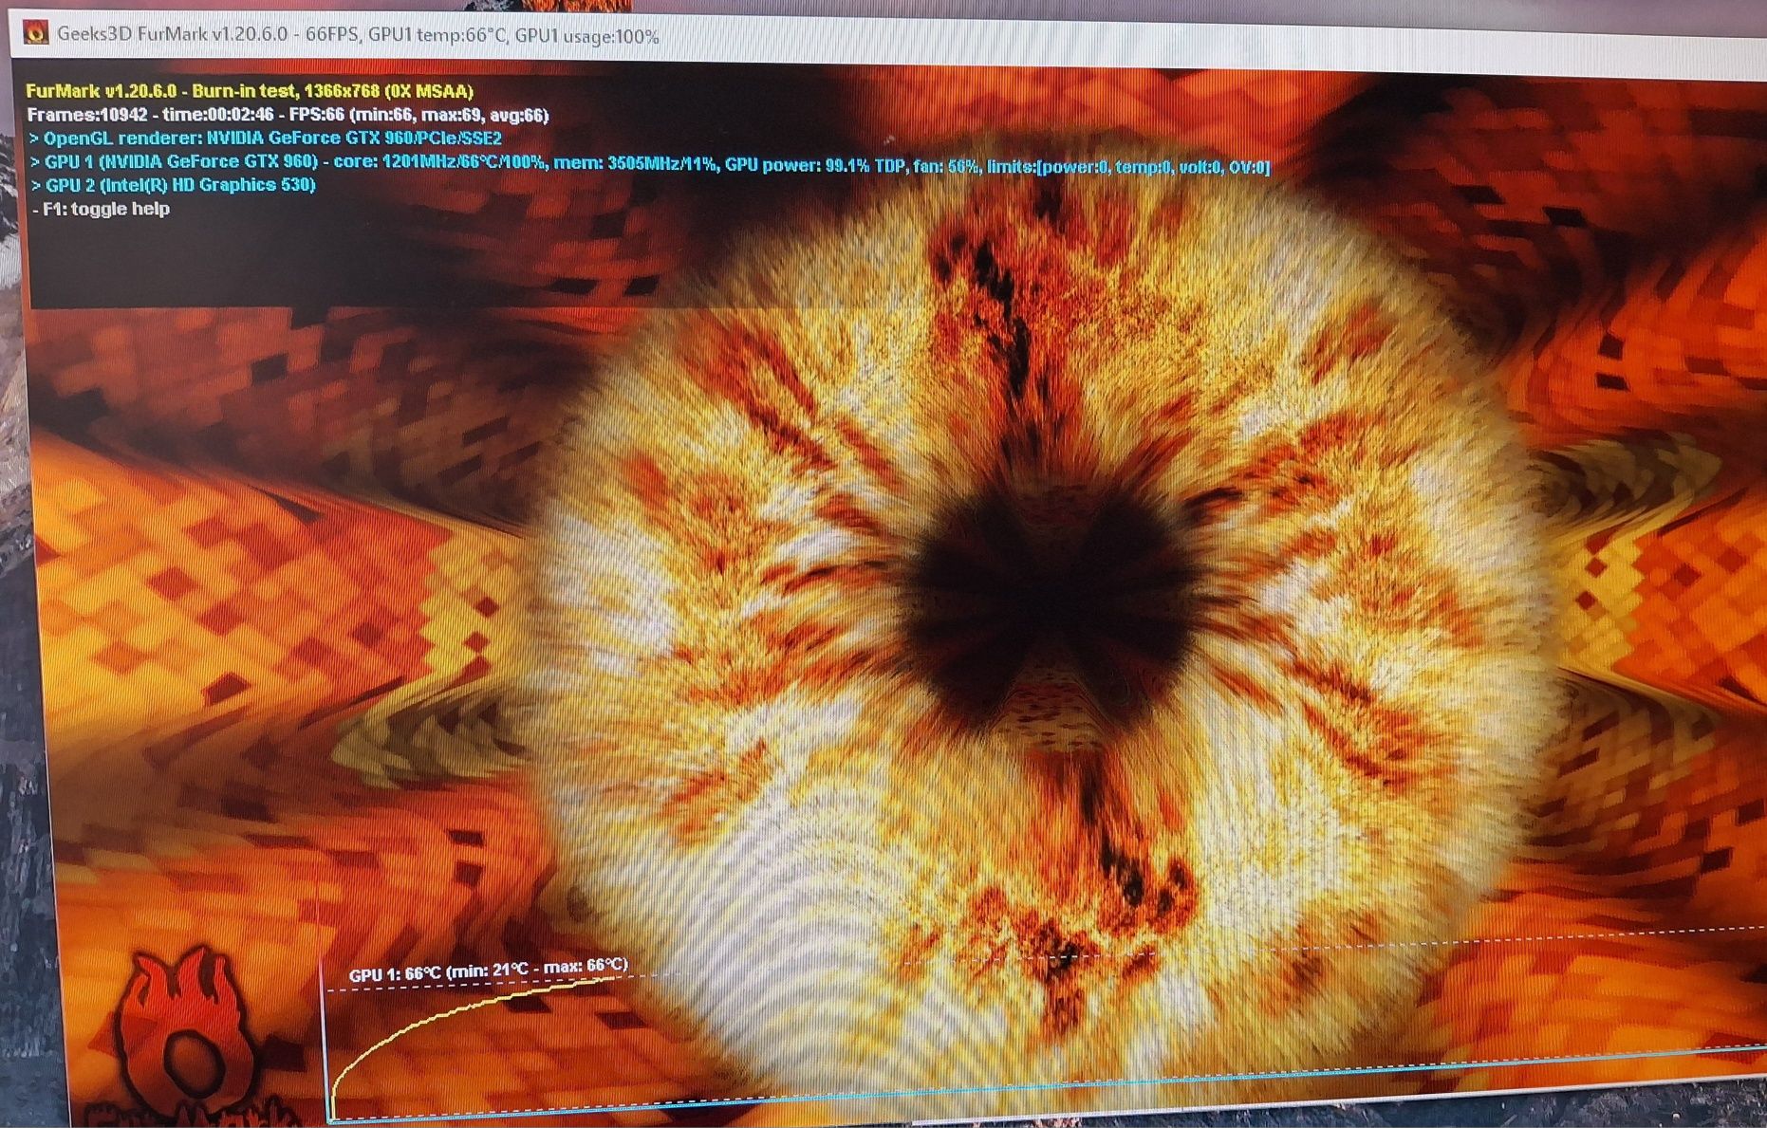The width and height of the screenshot is (1767, 1128).
Task: Click the FurMark app icon in title bar
Action: (x=36, y=34)
